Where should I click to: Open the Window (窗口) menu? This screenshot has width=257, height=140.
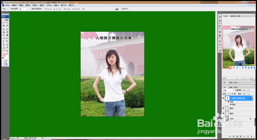pyautogui.click(x=64, y=5)
